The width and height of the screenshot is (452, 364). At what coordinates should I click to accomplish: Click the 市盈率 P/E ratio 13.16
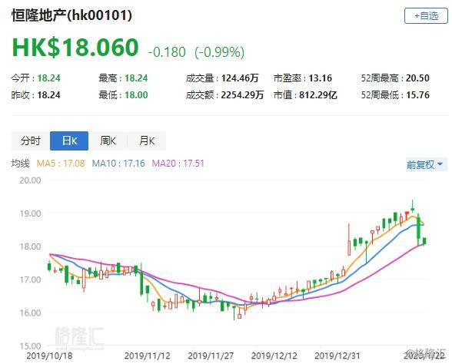tap(321, 78)
